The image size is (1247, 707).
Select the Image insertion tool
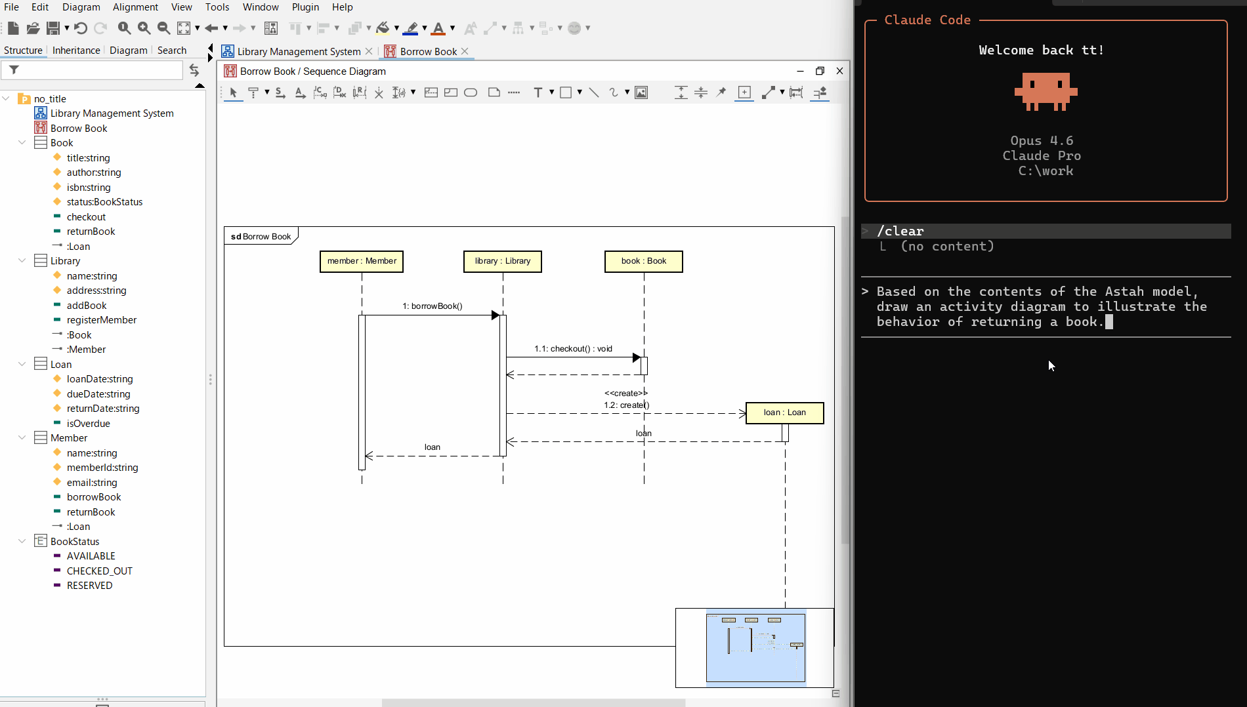[x=642, y=92]
